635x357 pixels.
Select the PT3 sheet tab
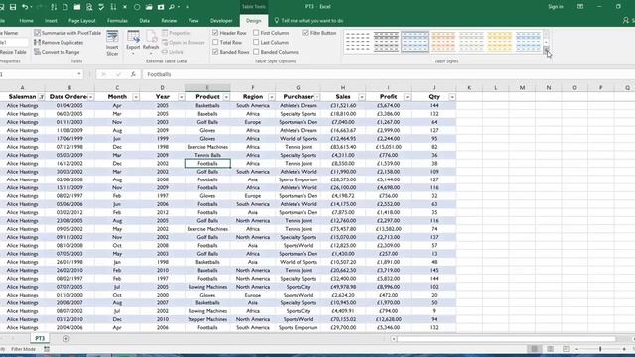[40, 339]
